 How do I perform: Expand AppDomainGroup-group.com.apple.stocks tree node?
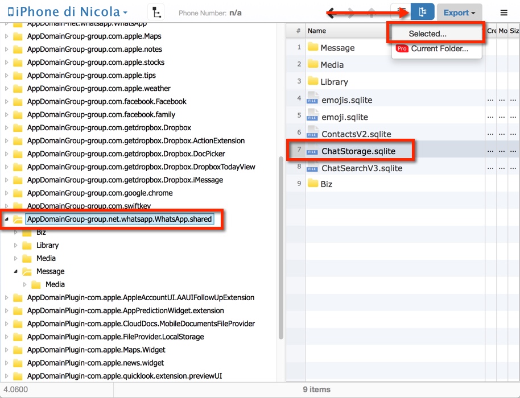[x=6, y=63]
